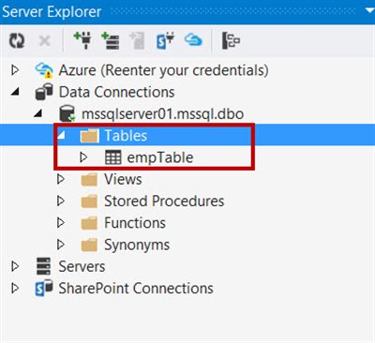This screenshot has width=375, height=343.
Task: Click the Stored Procedures folder icon
Action: [x=89, y=201]
